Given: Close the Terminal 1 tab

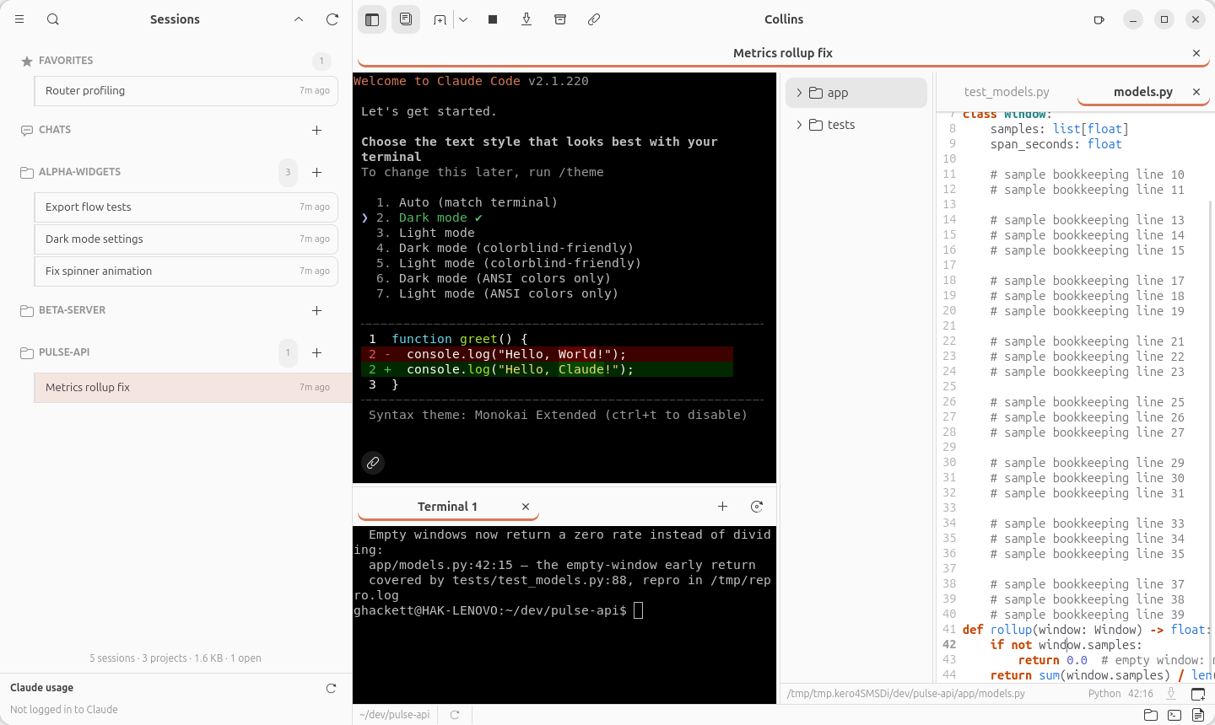Looking at the screenshot, I should [x=526, y=507].
